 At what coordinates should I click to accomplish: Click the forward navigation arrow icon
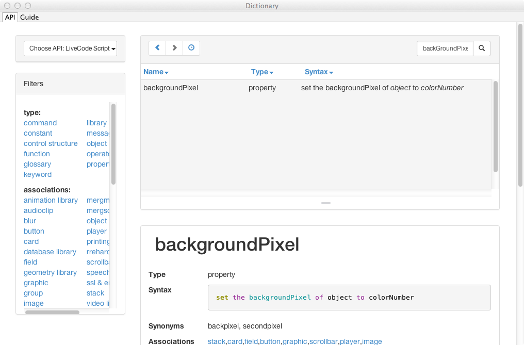click(174, 48)
